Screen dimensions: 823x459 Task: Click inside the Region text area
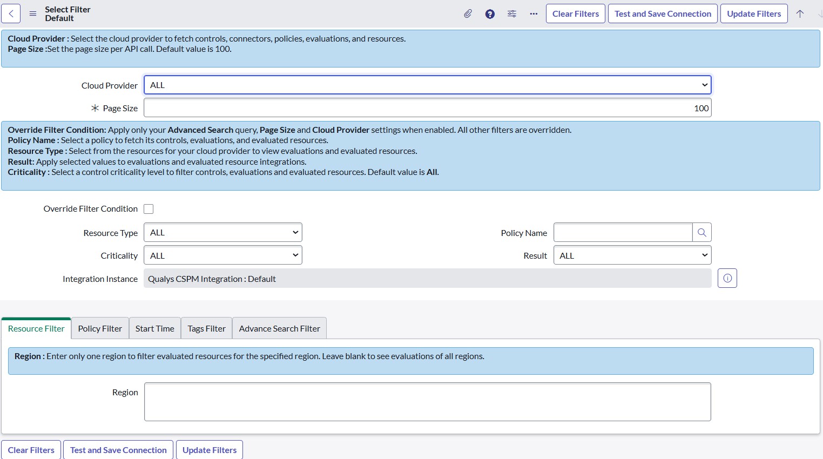pyautogui.click(x=428, y=402)
